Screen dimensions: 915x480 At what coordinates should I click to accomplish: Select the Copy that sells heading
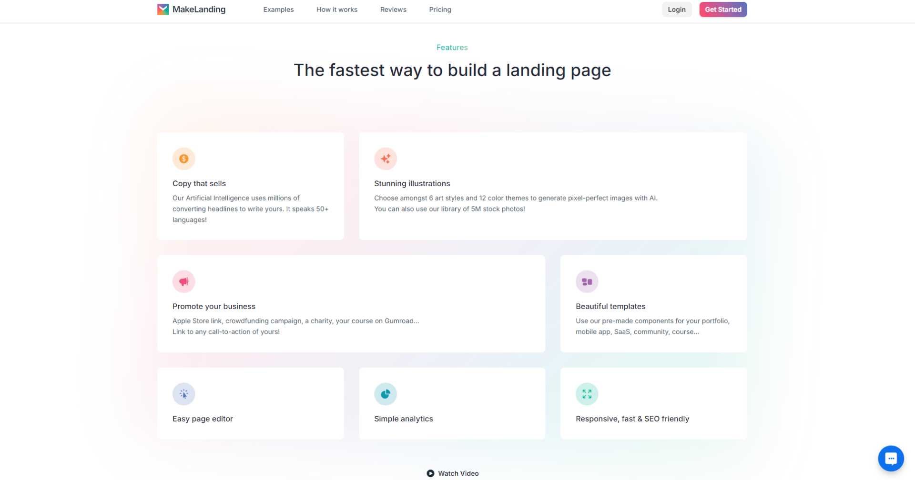pyautogui.click(x=199, y=184)
